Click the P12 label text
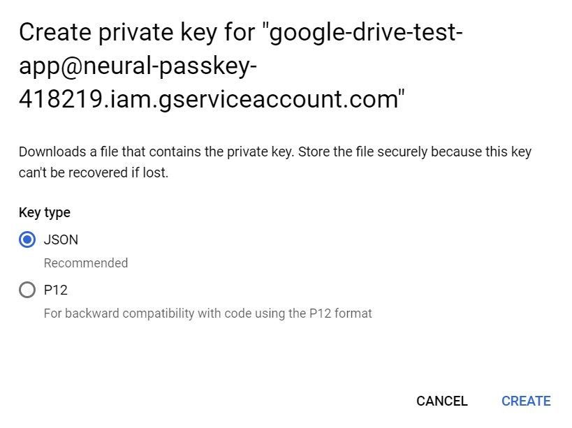The image size is (572, 428). tap(56, 290)
